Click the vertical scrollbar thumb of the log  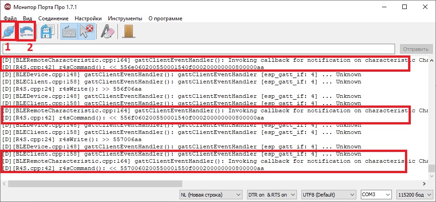[431, 168]
